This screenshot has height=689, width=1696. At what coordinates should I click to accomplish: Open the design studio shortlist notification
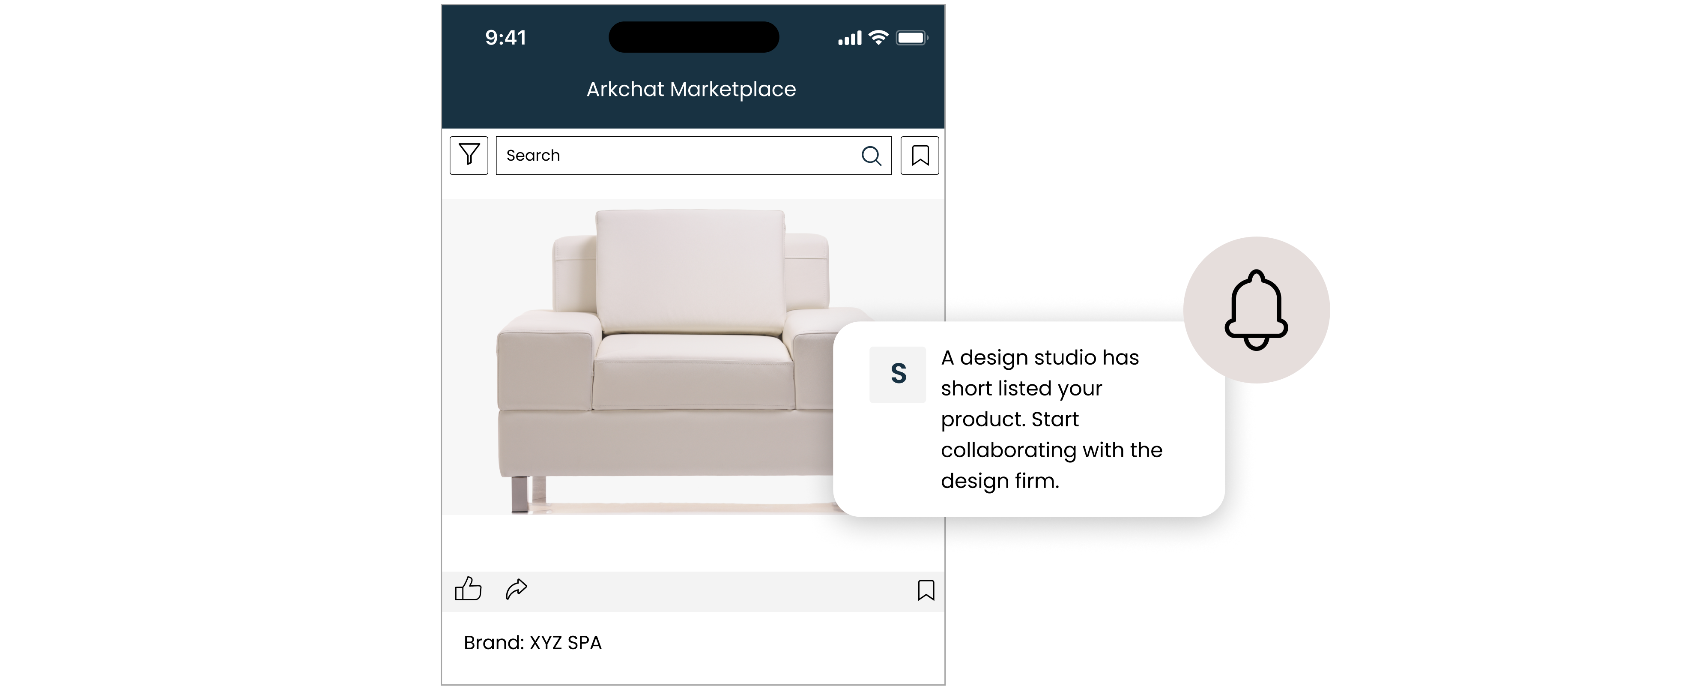pos(1028,419)
